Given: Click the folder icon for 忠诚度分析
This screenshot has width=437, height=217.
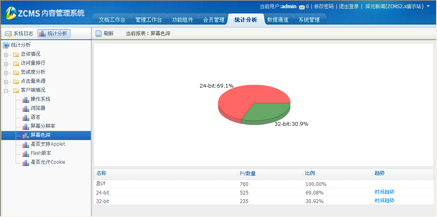Looking at the screenshot, I should 16,72.
